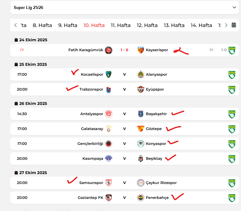The height and width of the screenshot is (211, 241).
Task: Click the Beşiktaş club crest
Action: pos(141,159)
